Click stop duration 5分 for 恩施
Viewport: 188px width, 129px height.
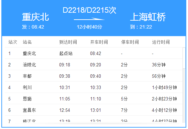[124, 99]
